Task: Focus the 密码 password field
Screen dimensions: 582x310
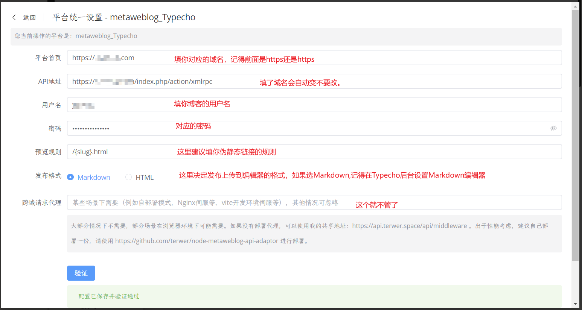Action: (x=314, y=128)
